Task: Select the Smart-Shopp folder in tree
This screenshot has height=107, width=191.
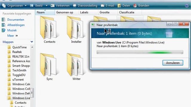Action: [21, 66]
